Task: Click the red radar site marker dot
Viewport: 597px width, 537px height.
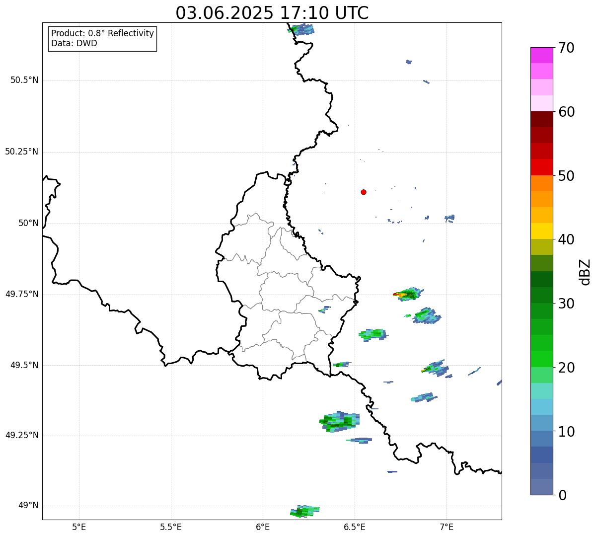Action: tap(364, 192)
